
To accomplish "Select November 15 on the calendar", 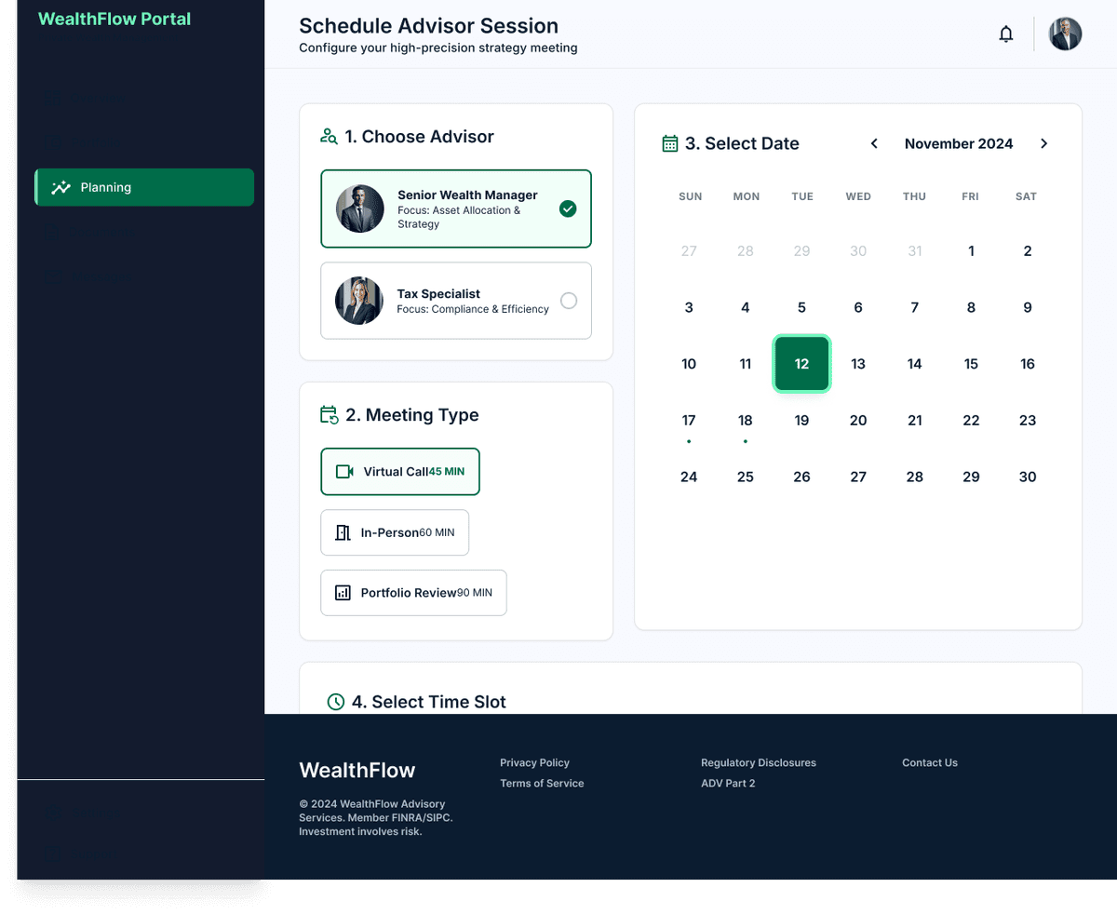I will 971,364.
